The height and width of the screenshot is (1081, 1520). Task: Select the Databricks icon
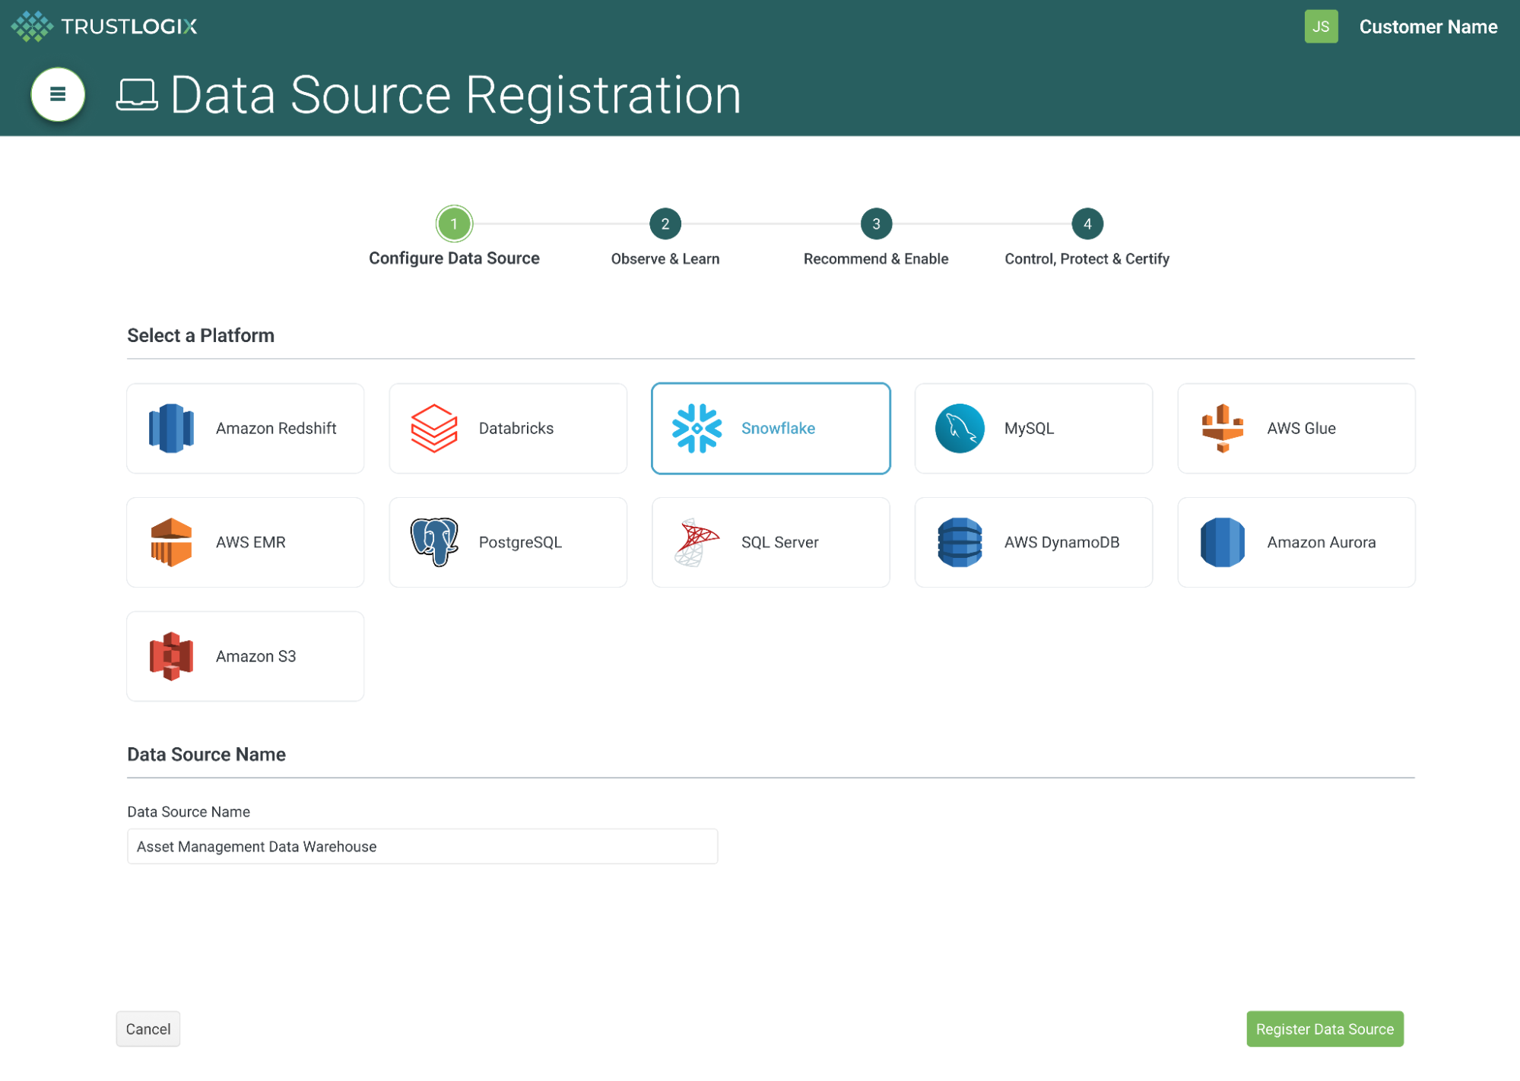433,428
